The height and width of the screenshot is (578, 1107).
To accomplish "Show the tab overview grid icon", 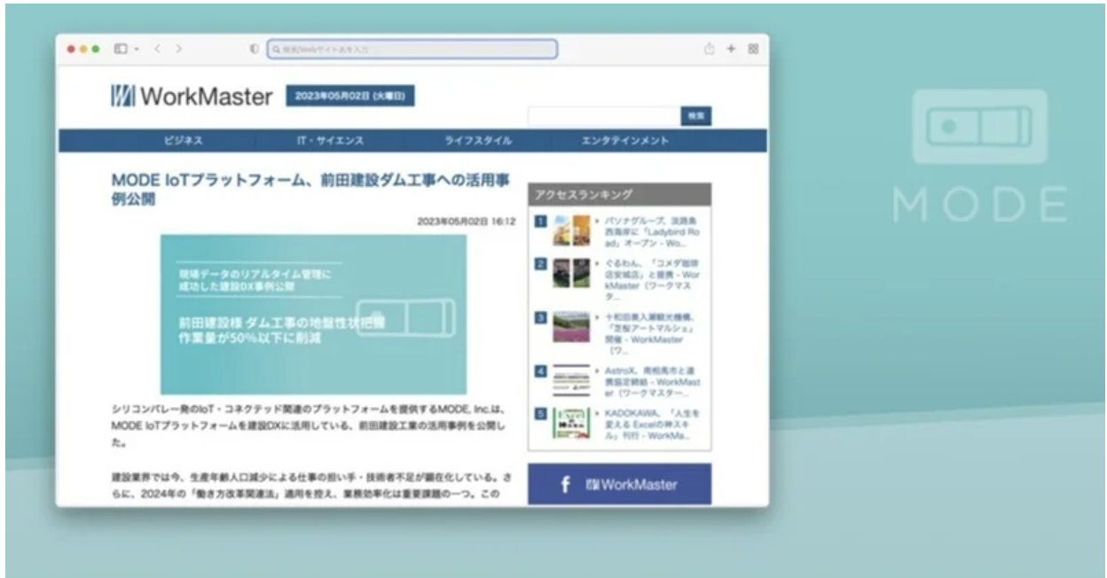I will pyautogui.click(x=753, y=50).
